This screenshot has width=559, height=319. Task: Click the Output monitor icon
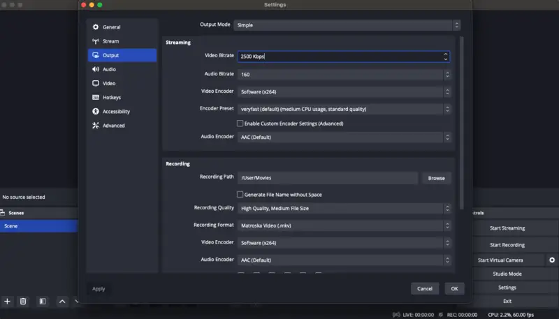[96, 55]
